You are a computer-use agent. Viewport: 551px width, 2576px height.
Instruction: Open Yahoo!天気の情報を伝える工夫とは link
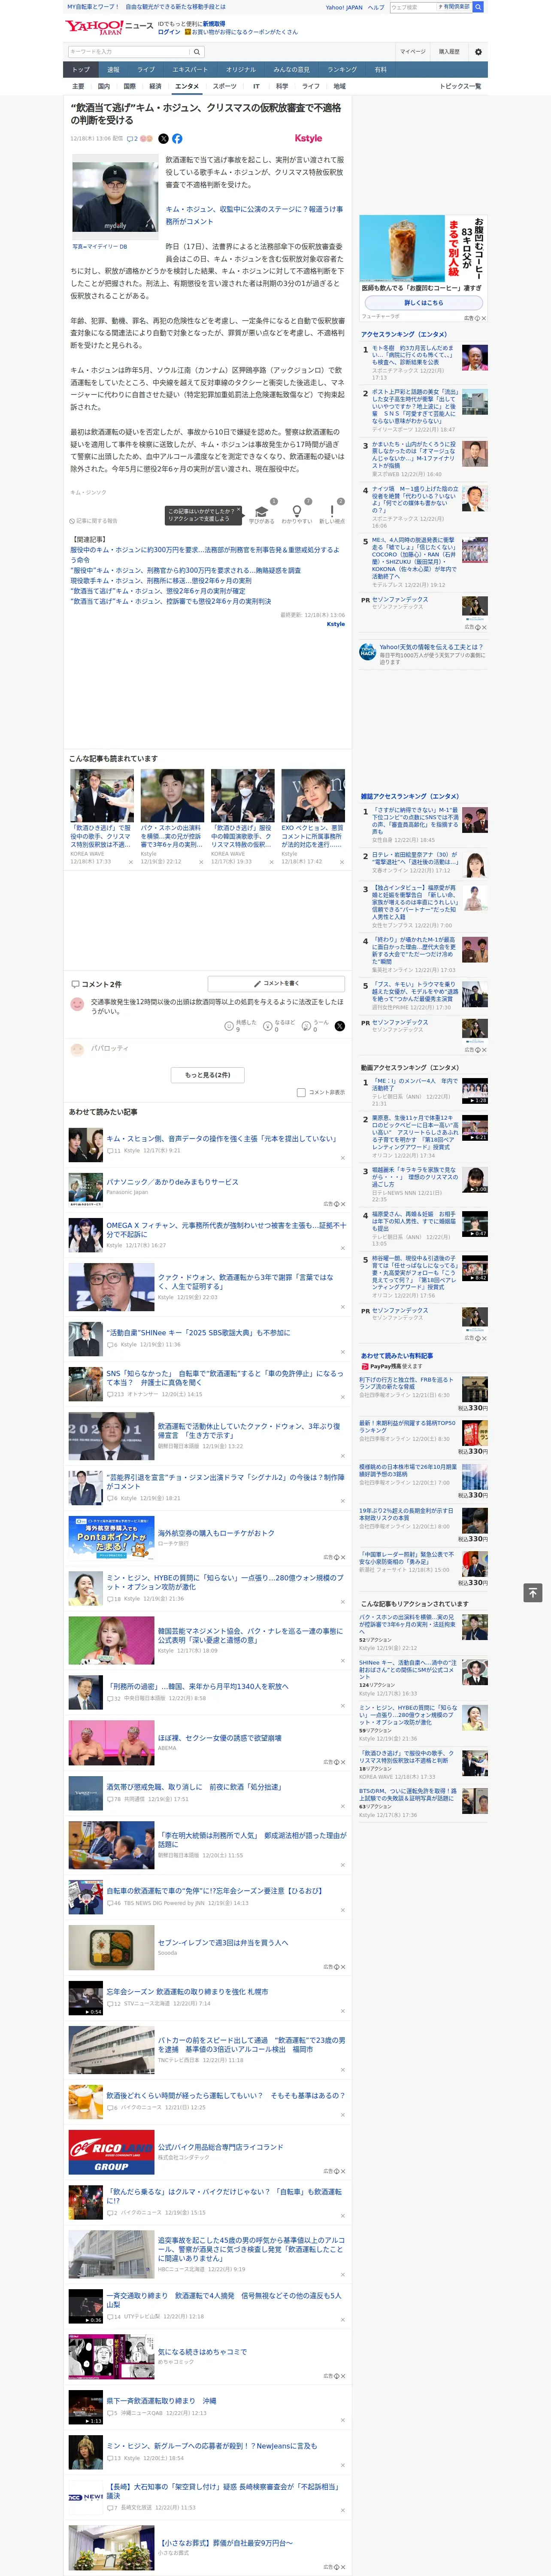coord(431,647)
